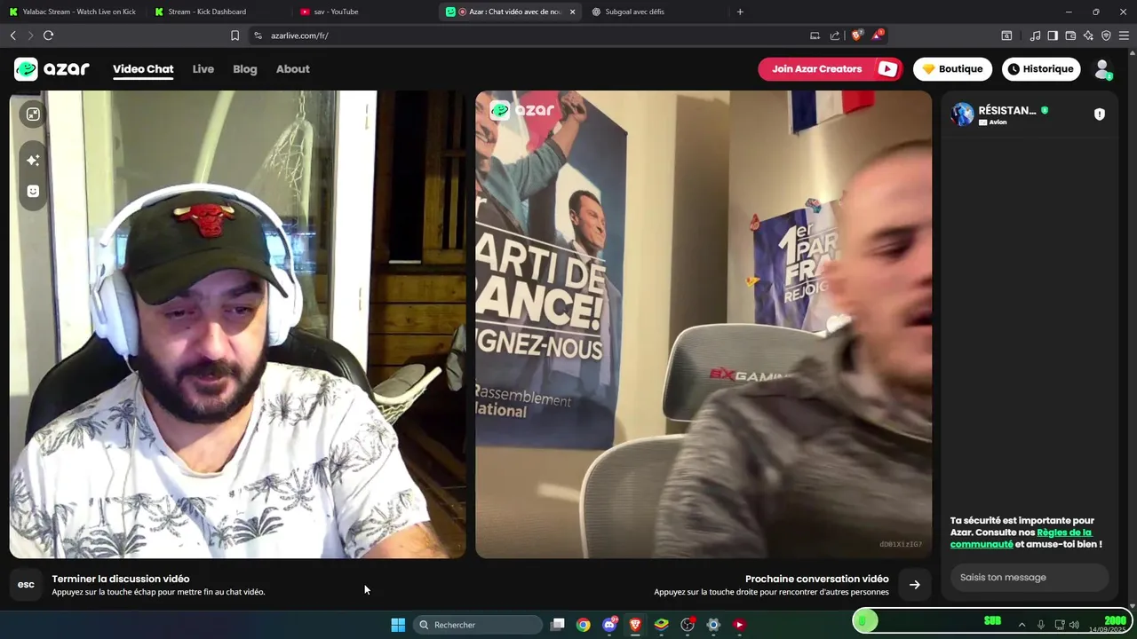Switch to Subgoal avec défis tab
1137x639 pixels.
[656, 12]
